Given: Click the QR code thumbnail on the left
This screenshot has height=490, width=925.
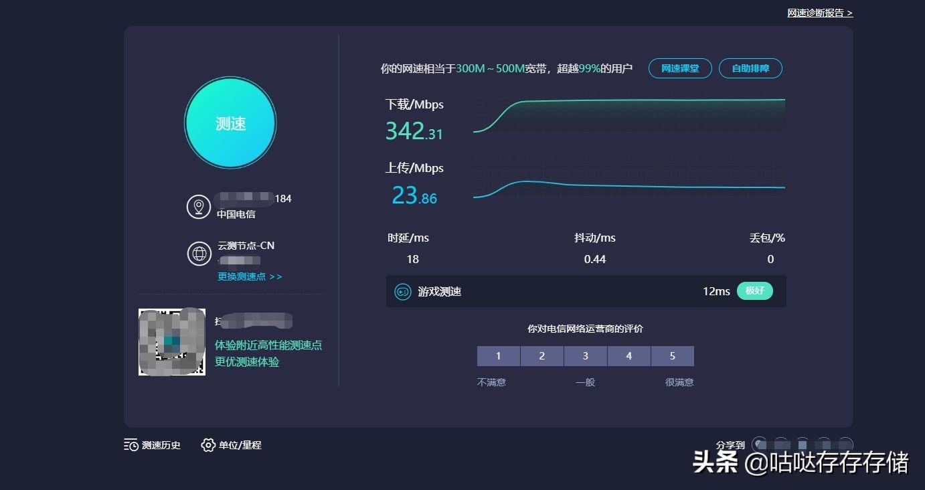Looking at the screenshot, I should tap(171, 341).
